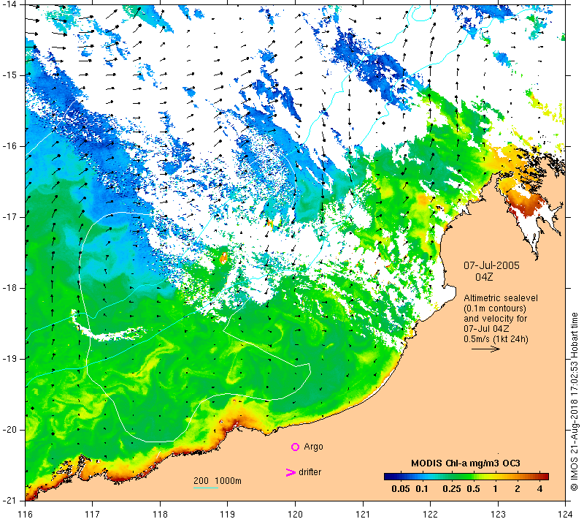Screen dimensions: 584x519
Task: Click the longitude label 118
Action: [x=160, y=514]
